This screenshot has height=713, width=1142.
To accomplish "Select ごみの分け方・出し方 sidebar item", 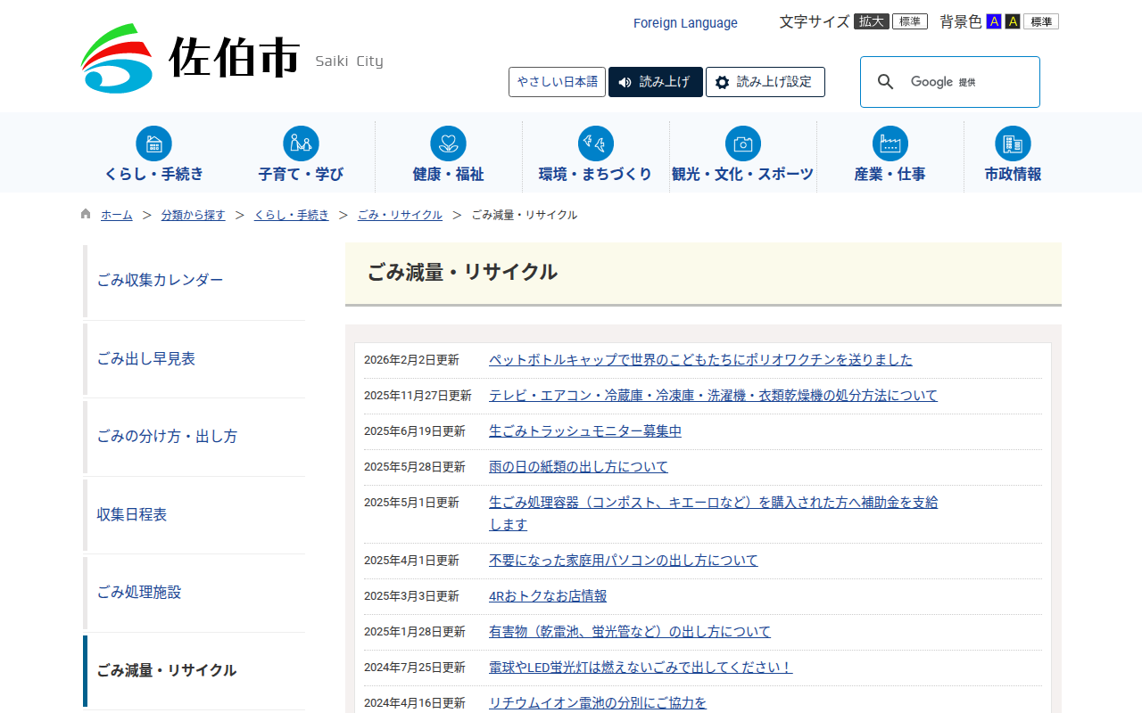I will click(167, 437).
